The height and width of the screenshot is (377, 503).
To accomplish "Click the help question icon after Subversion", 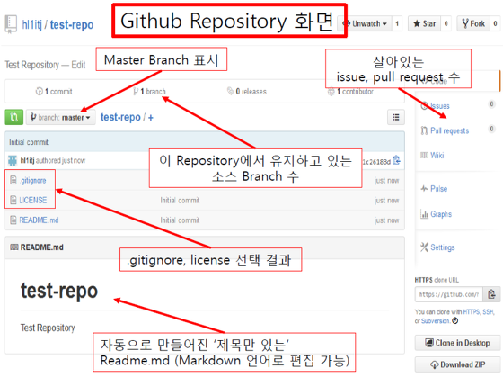I will coord(455,320).
